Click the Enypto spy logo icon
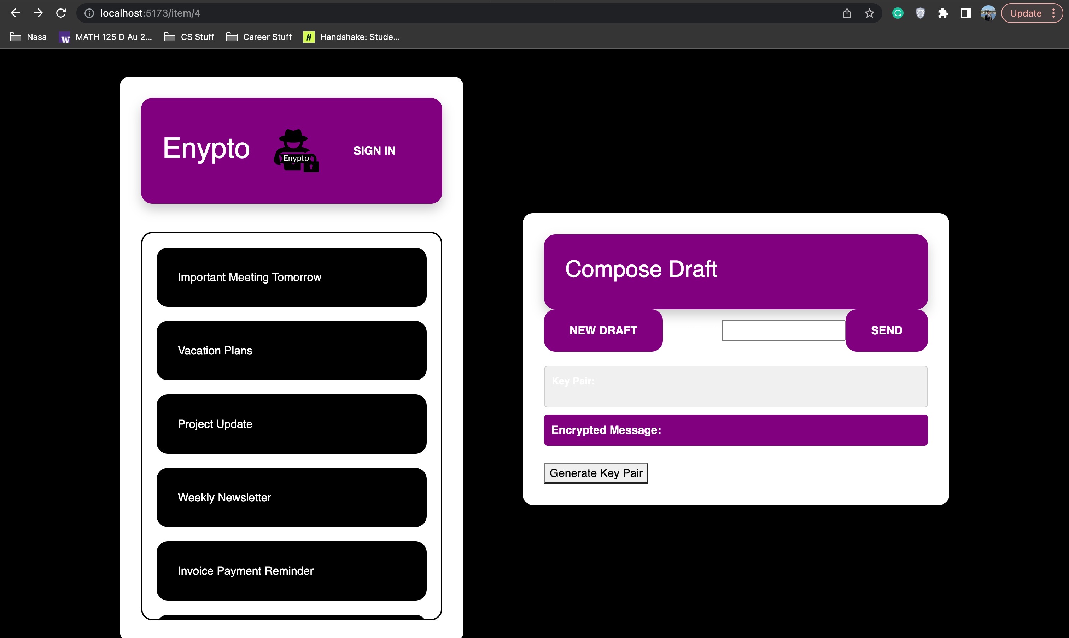This screenshot has height=638, width=1069. click(296, 150)
